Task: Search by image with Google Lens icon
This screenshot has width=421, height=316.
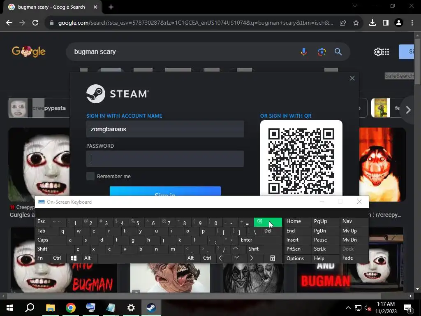Action: (322, 51)
